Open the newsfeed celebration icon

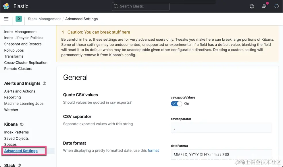coord(264,6)
